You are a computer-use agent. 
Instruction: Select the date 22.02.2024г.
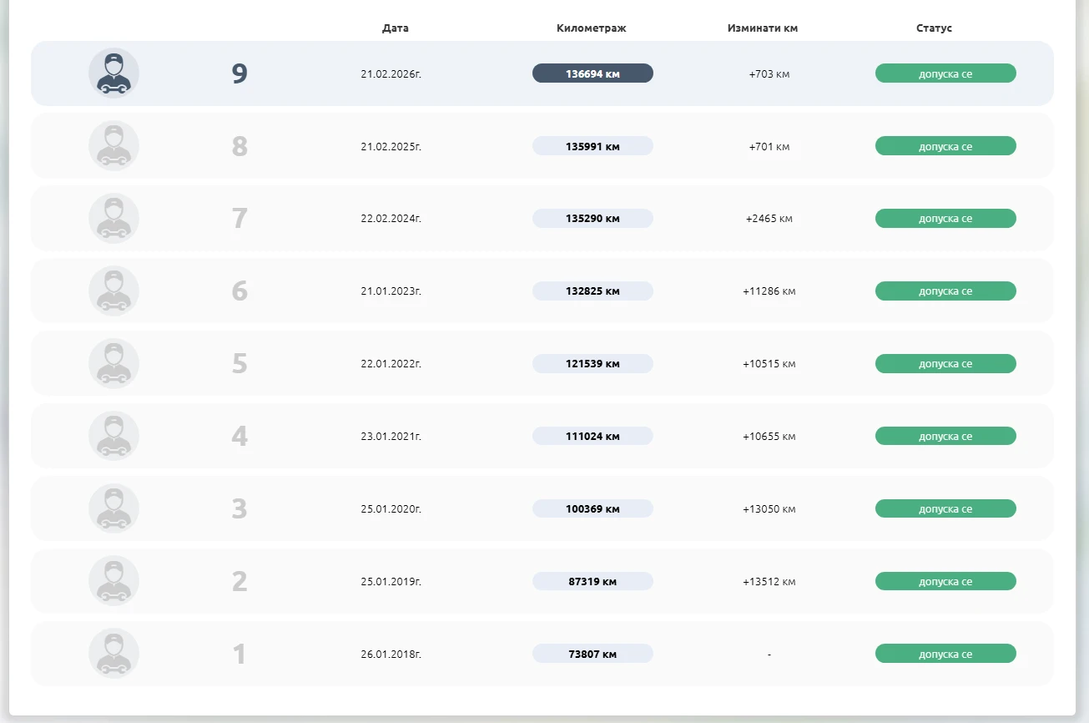(391, 219)
